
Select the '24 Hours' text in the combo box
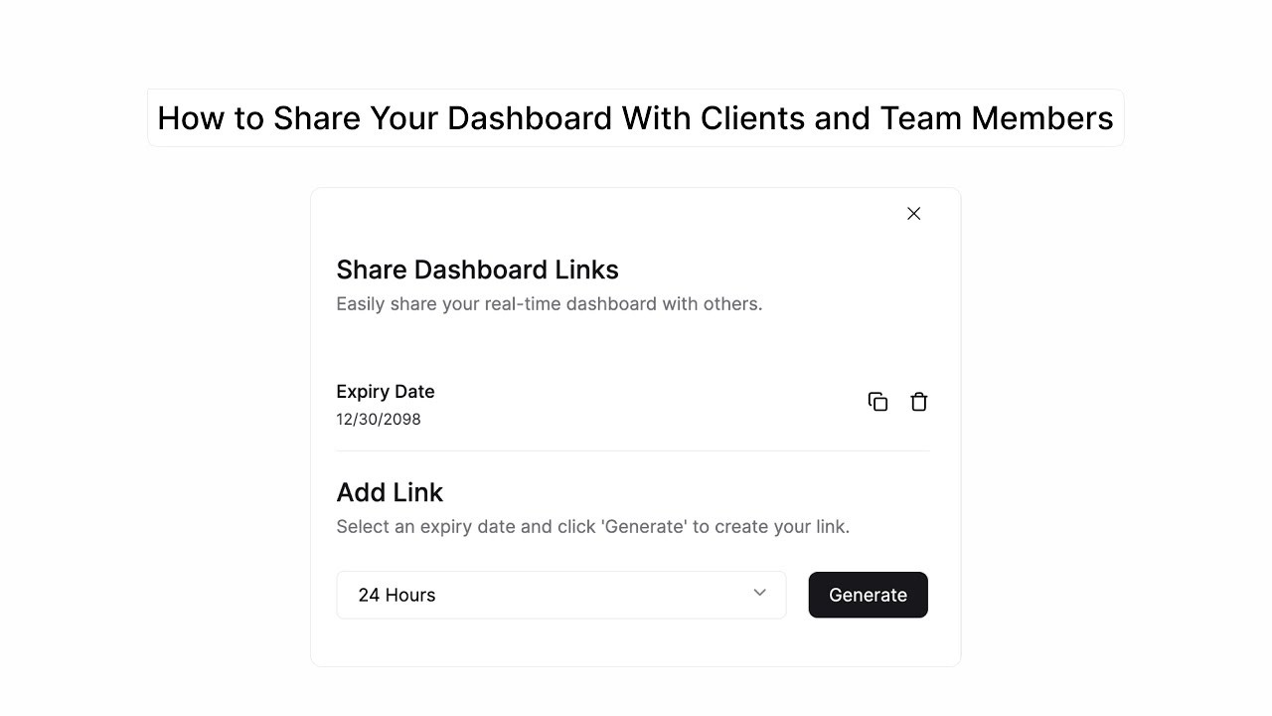(397, 595)
